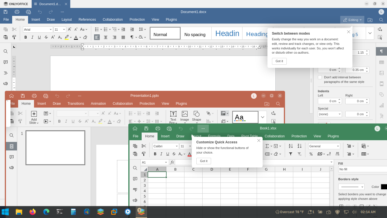387x218 pixels.
Task: Toggle Bold in the Document1 ribbon
Action: tap(25, 37)
